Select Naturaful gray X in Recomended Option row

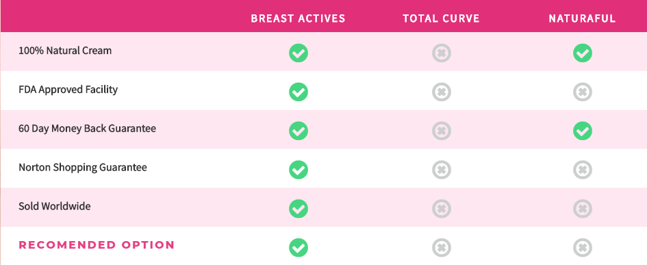[x=583, y=248]
